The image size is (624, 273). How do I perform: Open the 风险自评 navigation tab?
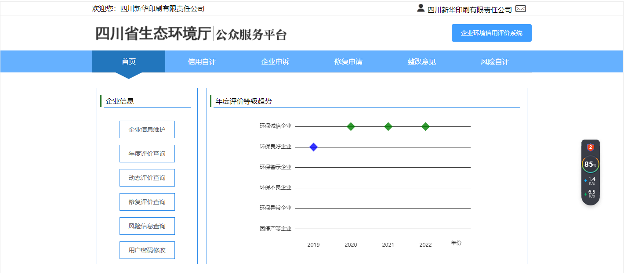click(495, 61)
